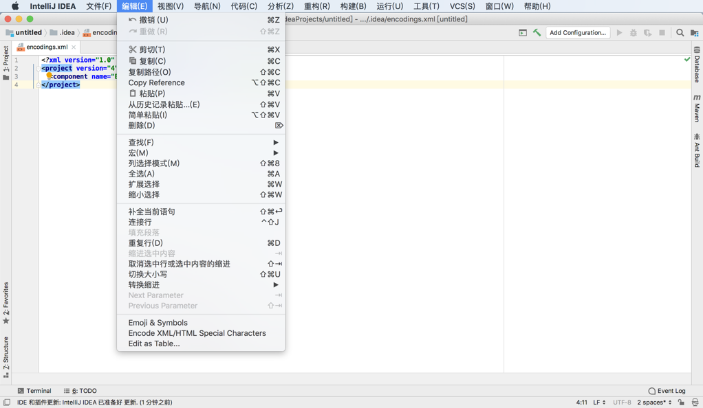
Task: Click the green Run arrow icon
Action: click(619, 33)
